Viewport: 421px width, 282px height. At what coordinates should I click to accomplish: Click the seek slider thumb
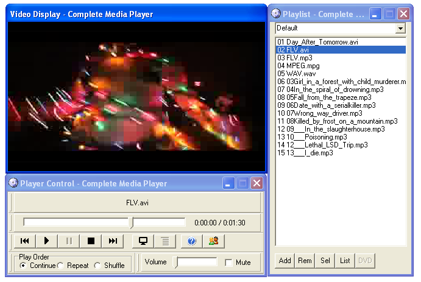132,223
